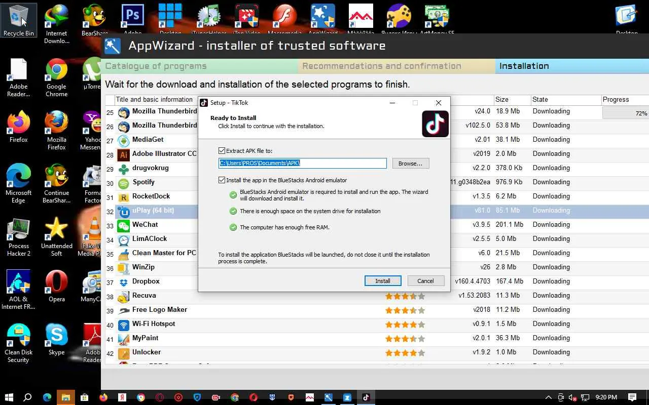Switch to Catalogue of programs tab
The image size is (649, 405).
[199, 66]
